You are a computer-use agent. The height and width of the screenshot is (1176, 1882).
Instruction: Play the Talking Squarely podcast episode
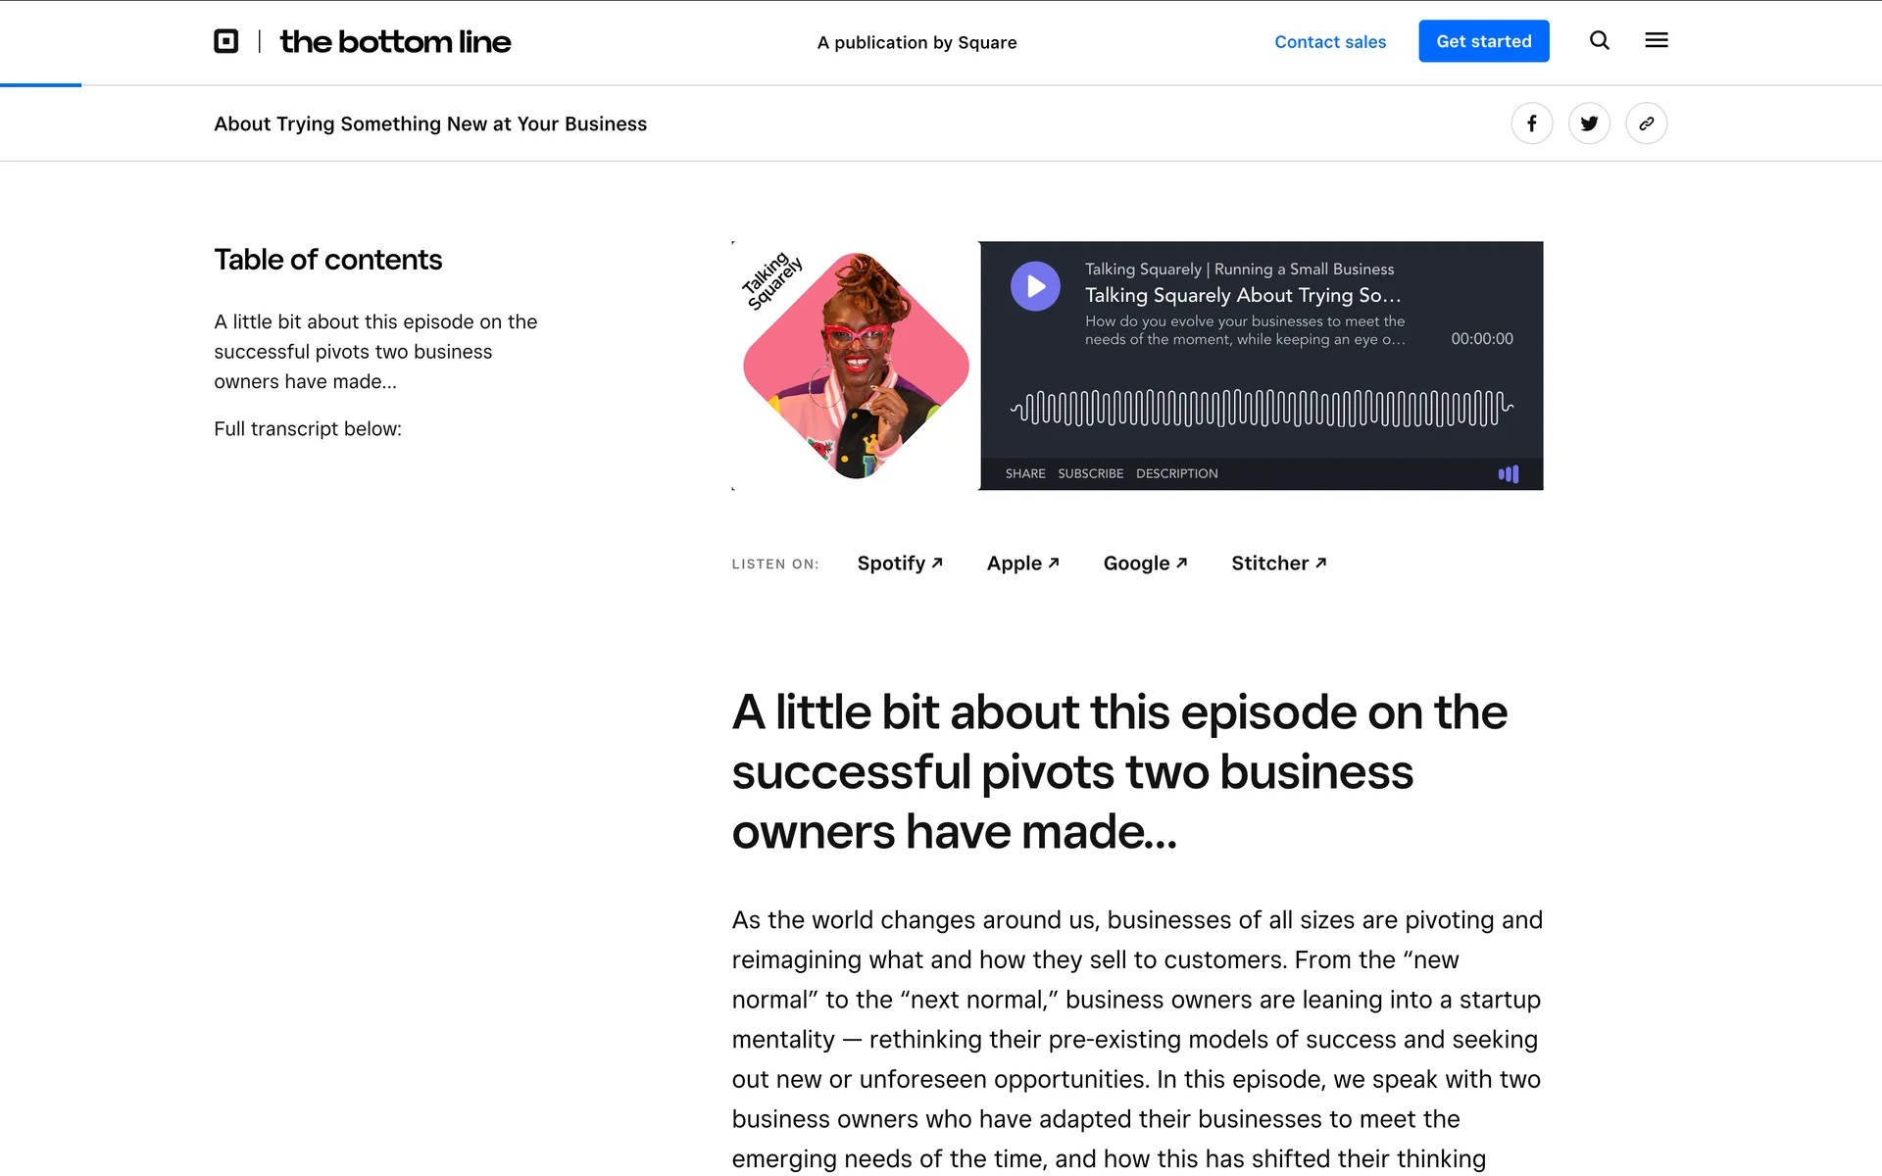pos(1035,286)
